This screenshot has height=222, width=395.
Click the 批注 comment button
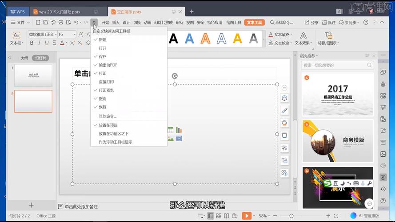[x=329, y=22]
